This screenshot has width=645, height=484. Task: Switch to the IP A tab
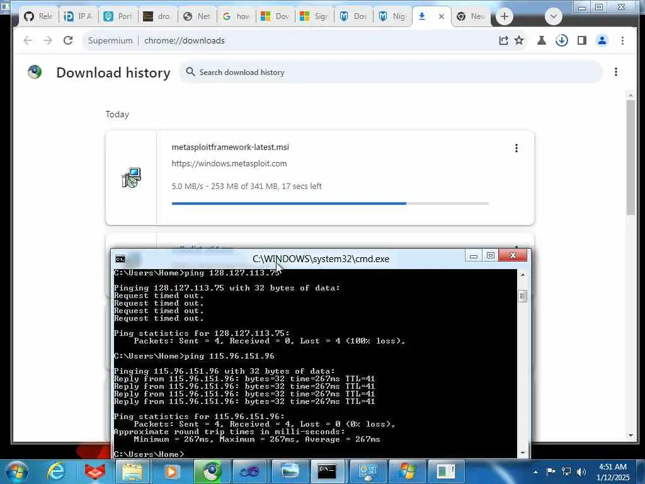click(x=78, y=16)
